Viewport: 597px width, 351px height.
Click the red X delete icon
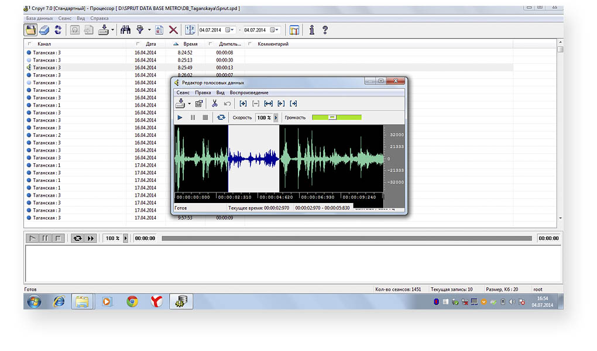coord(173,30)
